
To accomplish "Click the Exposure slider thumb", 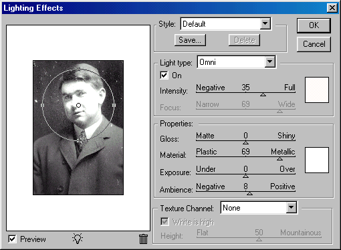I will coord(245,176).
